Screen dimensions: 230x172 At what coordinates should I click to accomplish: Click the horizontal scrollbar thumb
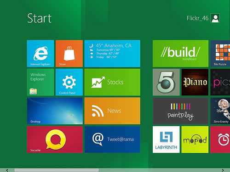pyautogui.click(x=57, y=170)
